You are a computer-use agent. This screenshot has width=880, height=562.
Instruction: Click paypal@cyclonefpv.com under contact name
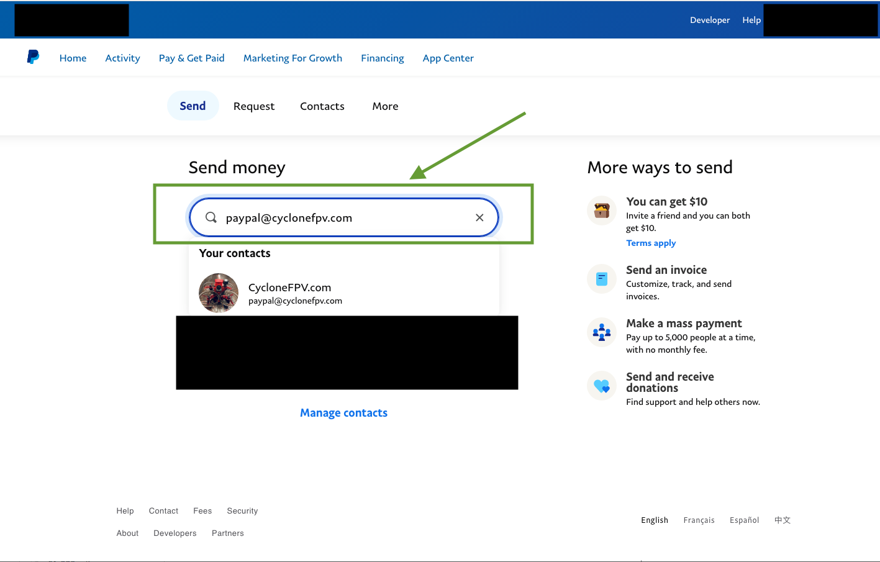click(295, 301)
